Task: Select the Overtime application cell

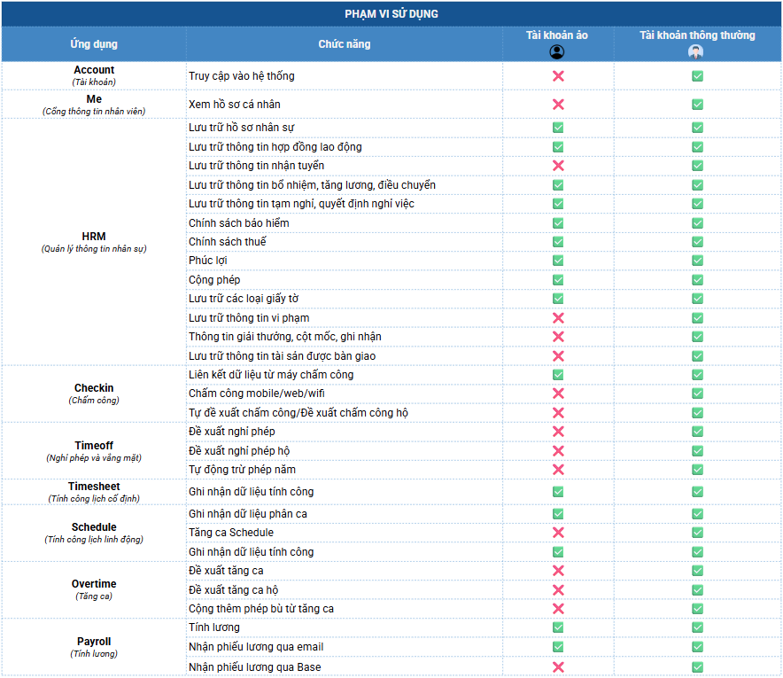Action: (94, 589)
